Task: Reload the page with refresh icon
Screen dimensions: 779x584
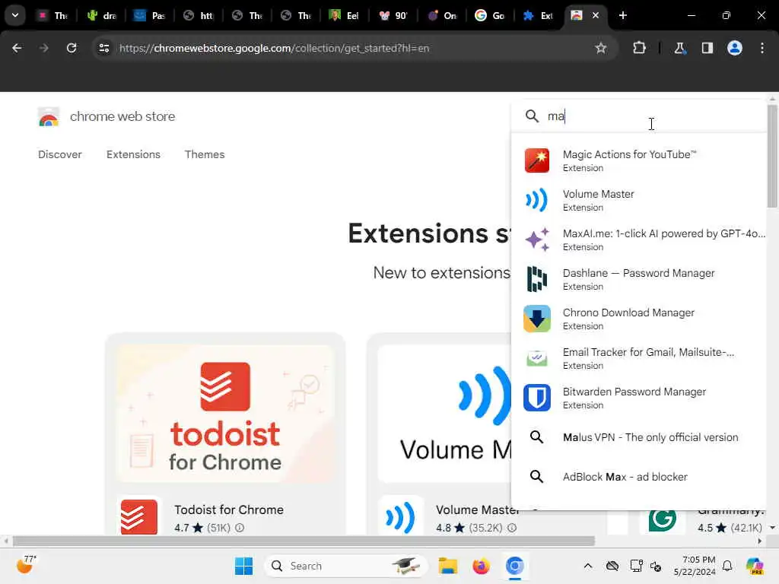Action: [72, 48]
